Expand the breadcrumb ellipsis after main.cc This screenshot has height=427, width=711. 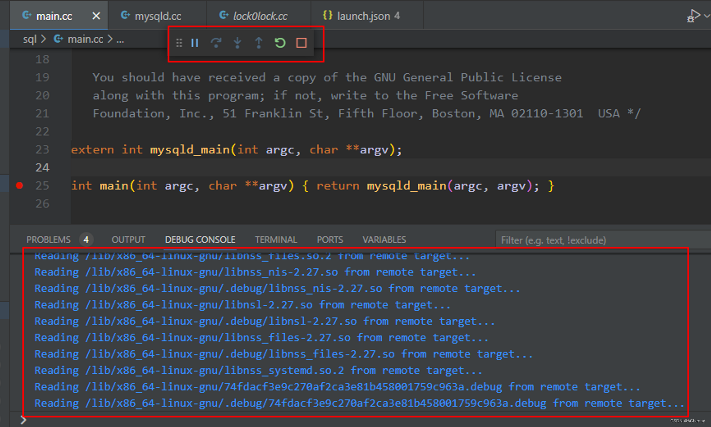120,39
